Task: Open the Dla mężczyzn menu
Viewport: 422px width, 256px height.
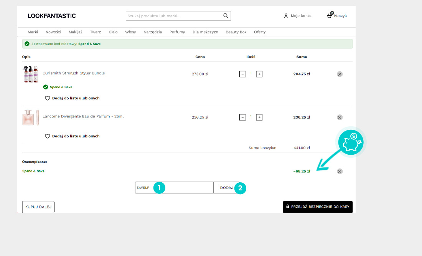Action: 205,32
